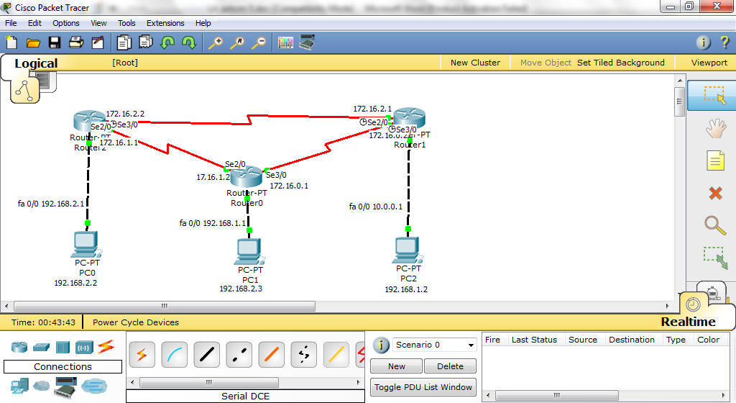Viewport: 736px width, 403px height.
Task: Pick the automatic connection type lightning icon
Action: [142, 354]
